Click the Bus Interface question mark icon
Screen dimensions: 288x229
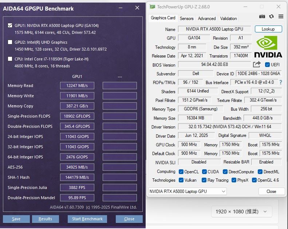pos(281,83)
